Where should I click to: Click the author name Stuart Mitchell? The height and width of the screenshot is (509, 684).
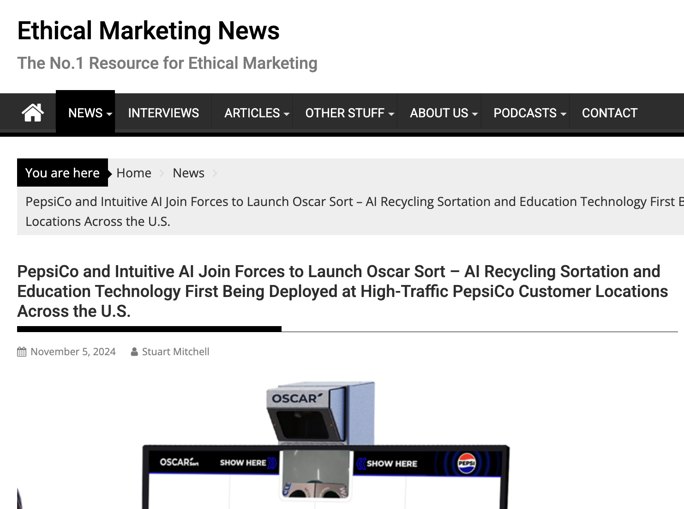(x=175, y=351)
